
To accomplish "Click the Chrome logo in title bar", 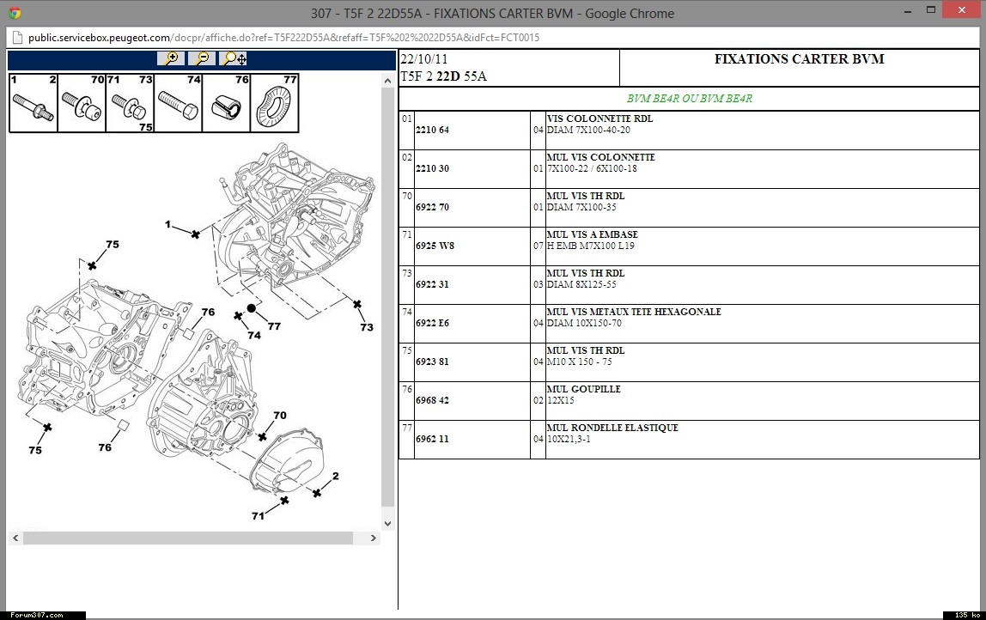I will click(14, 13).
